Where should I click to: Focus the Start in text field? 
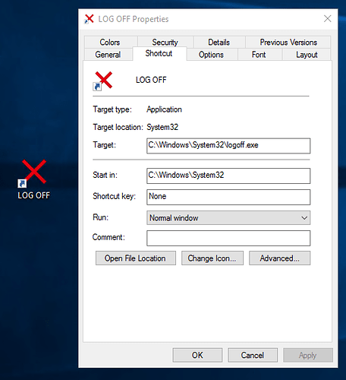pyautogui.click(x=228, y=176)
